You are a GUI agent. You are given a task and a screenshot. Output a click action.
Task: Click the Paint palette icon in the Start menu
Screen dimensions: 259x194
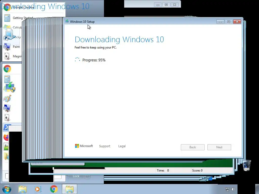click(x=7, y=99)
